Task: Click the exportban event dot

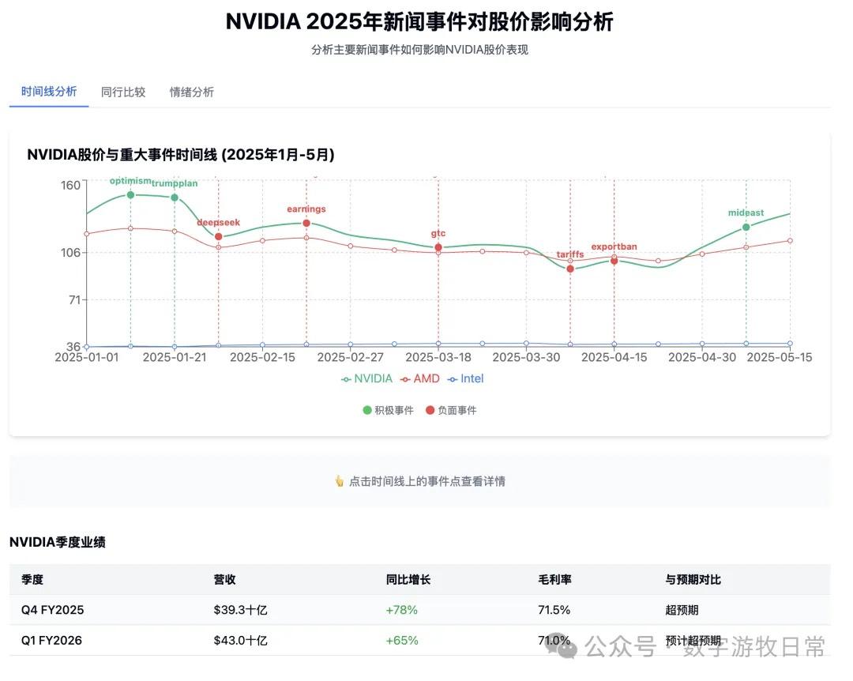Action: (x=614, y=260)
